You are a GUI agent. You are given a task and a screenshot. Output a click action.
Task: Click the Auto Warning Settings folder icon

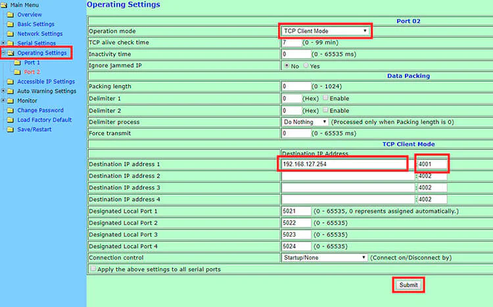click(11, 91)
